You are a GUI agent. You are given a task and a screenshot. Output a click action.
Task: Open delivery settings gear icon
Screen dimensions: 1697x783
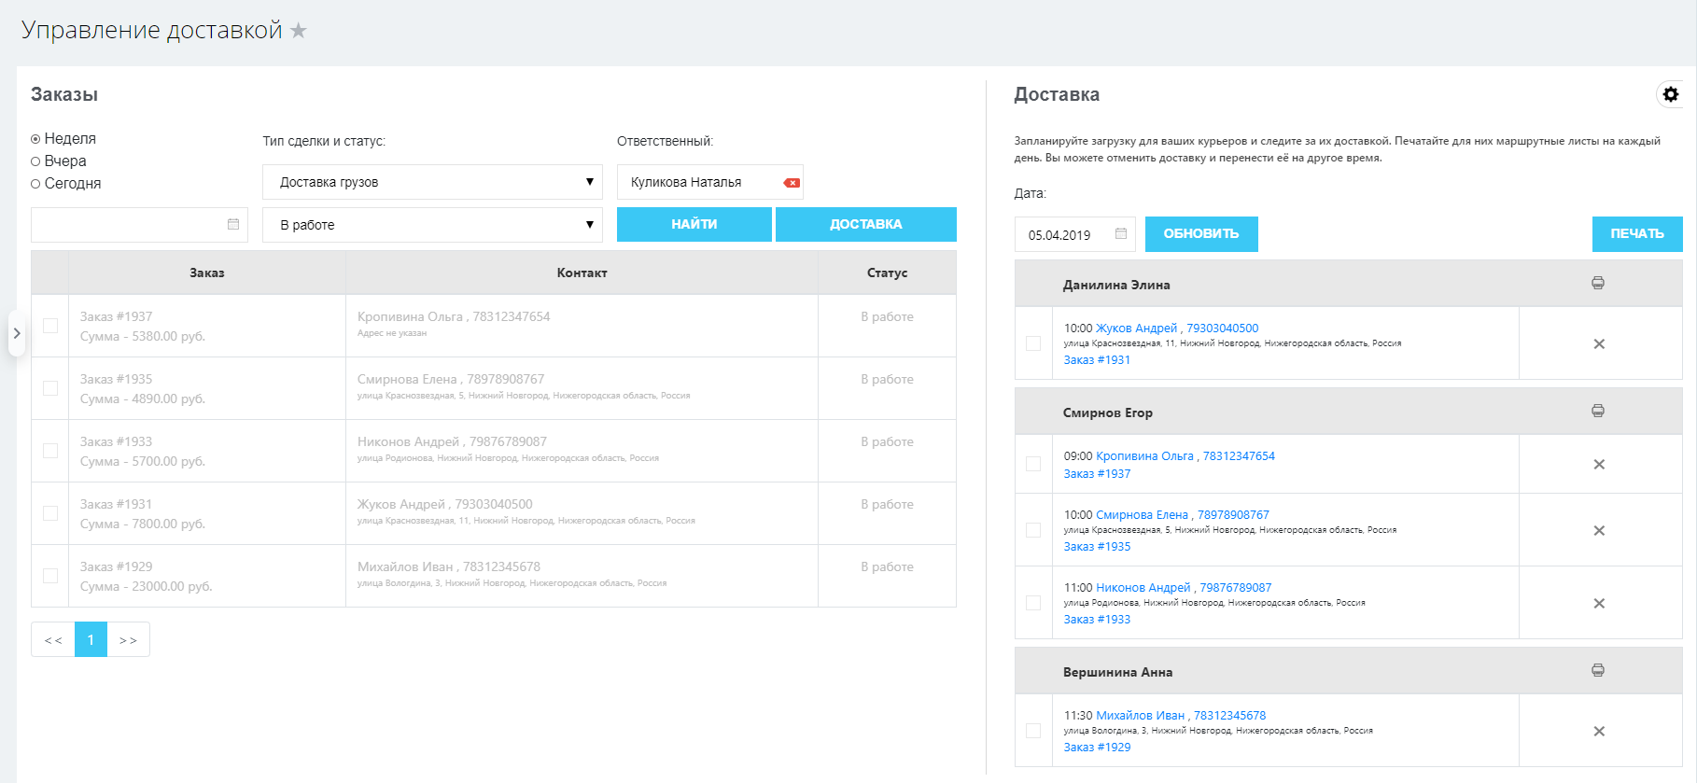(x=1670, y=94)
